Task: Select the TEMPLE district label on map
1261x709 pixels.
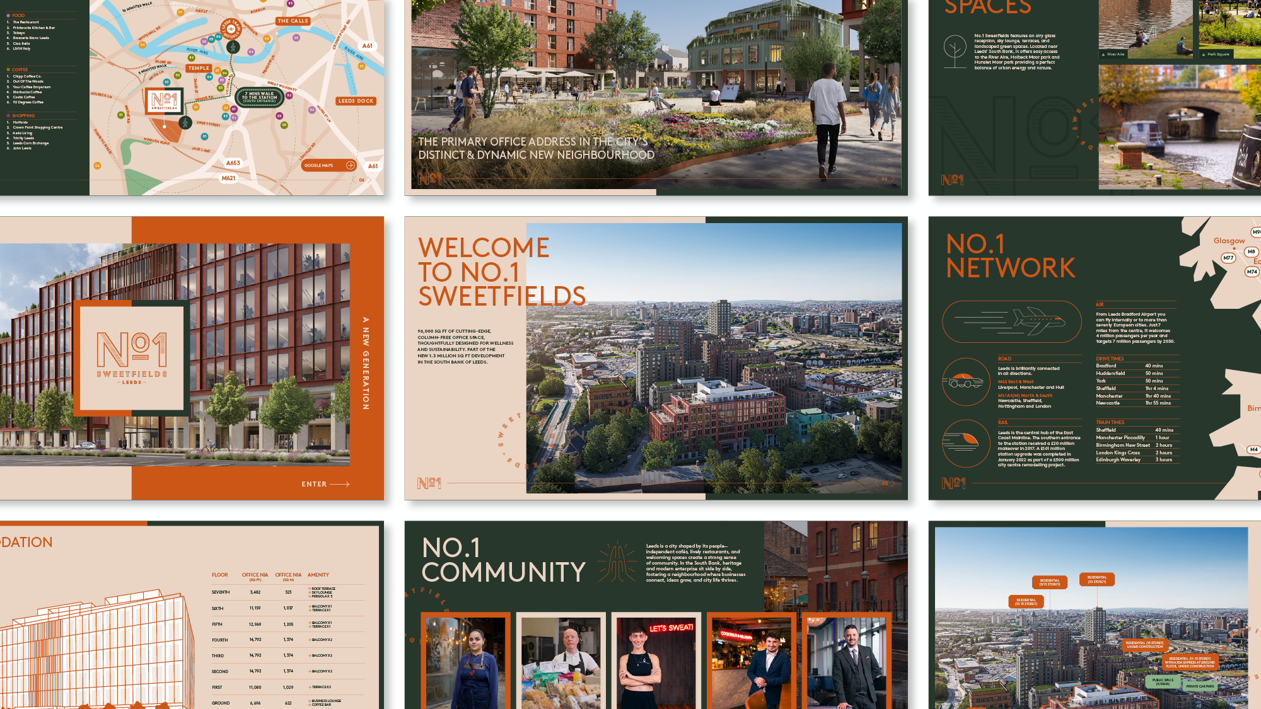Action: (x=199, y=68)
